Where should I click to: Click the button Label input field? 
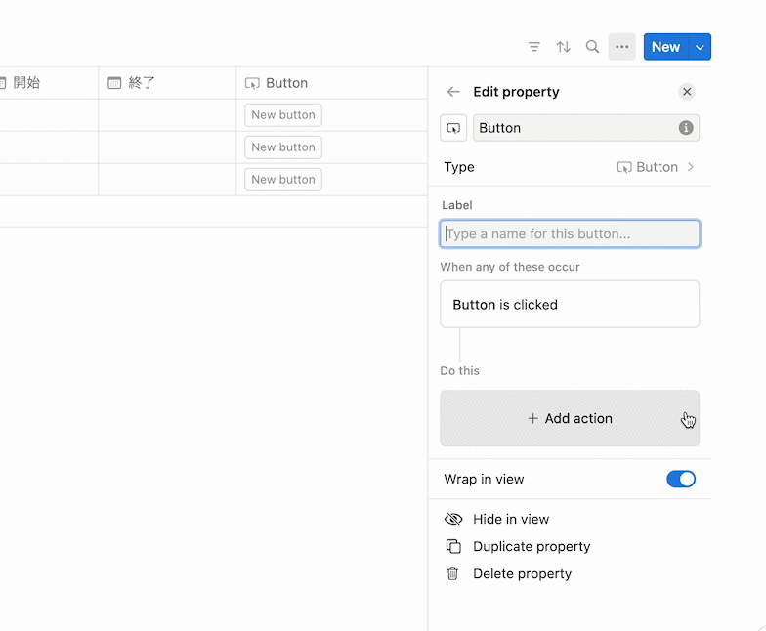570,234
